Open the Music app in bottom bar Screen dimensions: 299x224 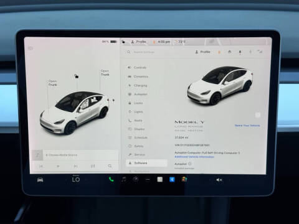(x=124, y=179)
